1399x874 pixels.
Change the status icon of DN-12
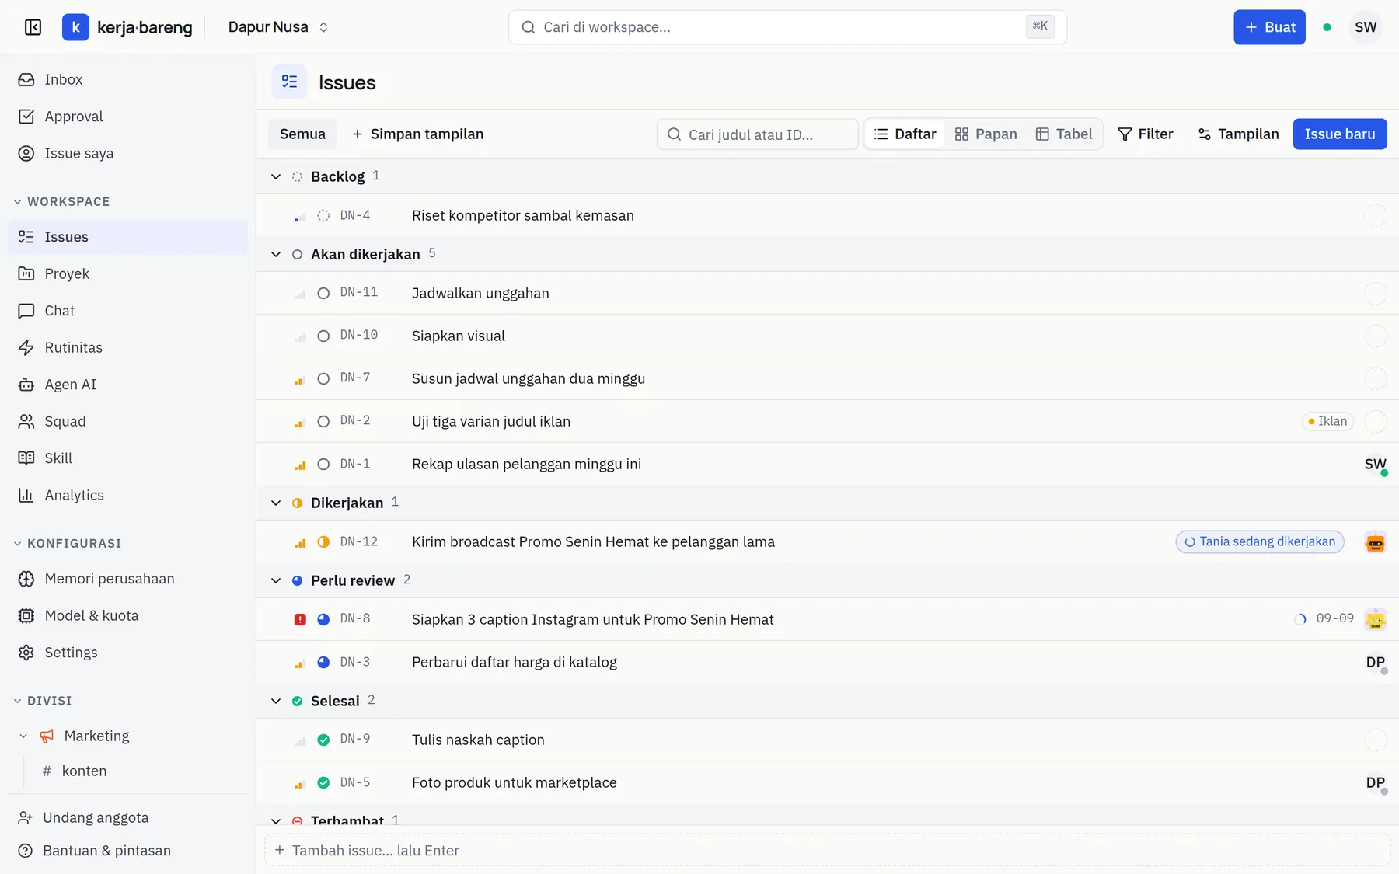pyautogui.click(x=323, y=541)
